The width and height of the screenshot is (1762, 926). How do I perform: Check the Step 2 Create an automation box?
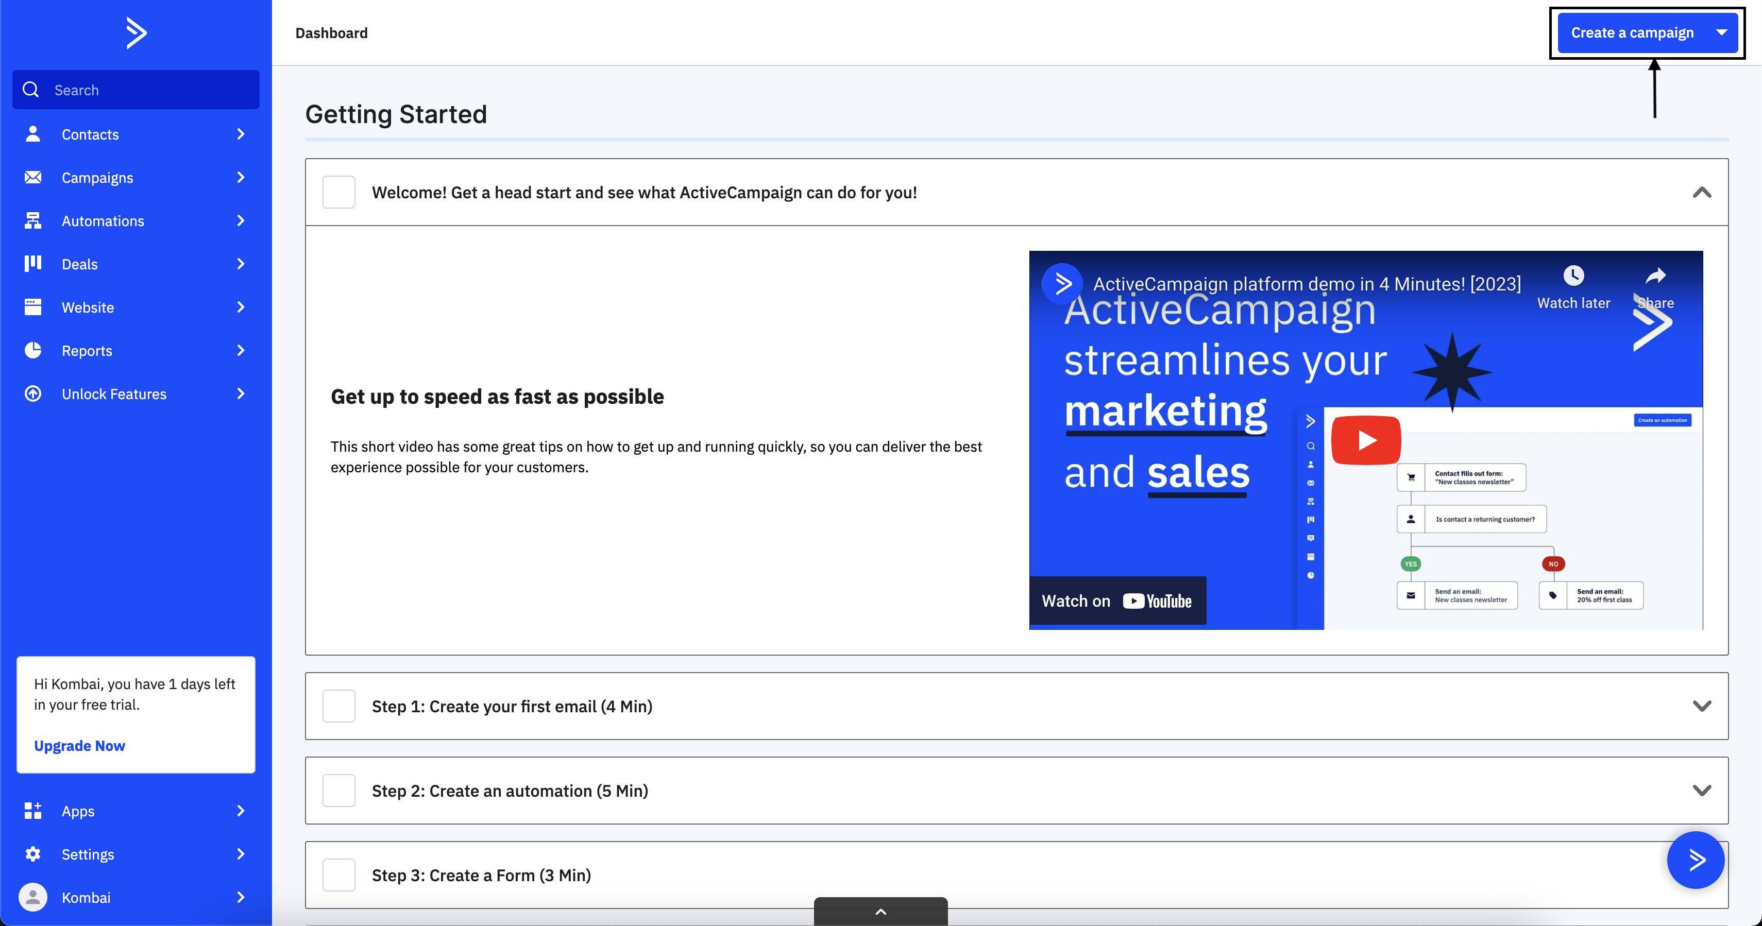point(338,791)
